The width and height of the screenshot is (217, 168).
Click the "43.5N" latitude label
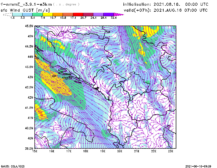[29, 67]
